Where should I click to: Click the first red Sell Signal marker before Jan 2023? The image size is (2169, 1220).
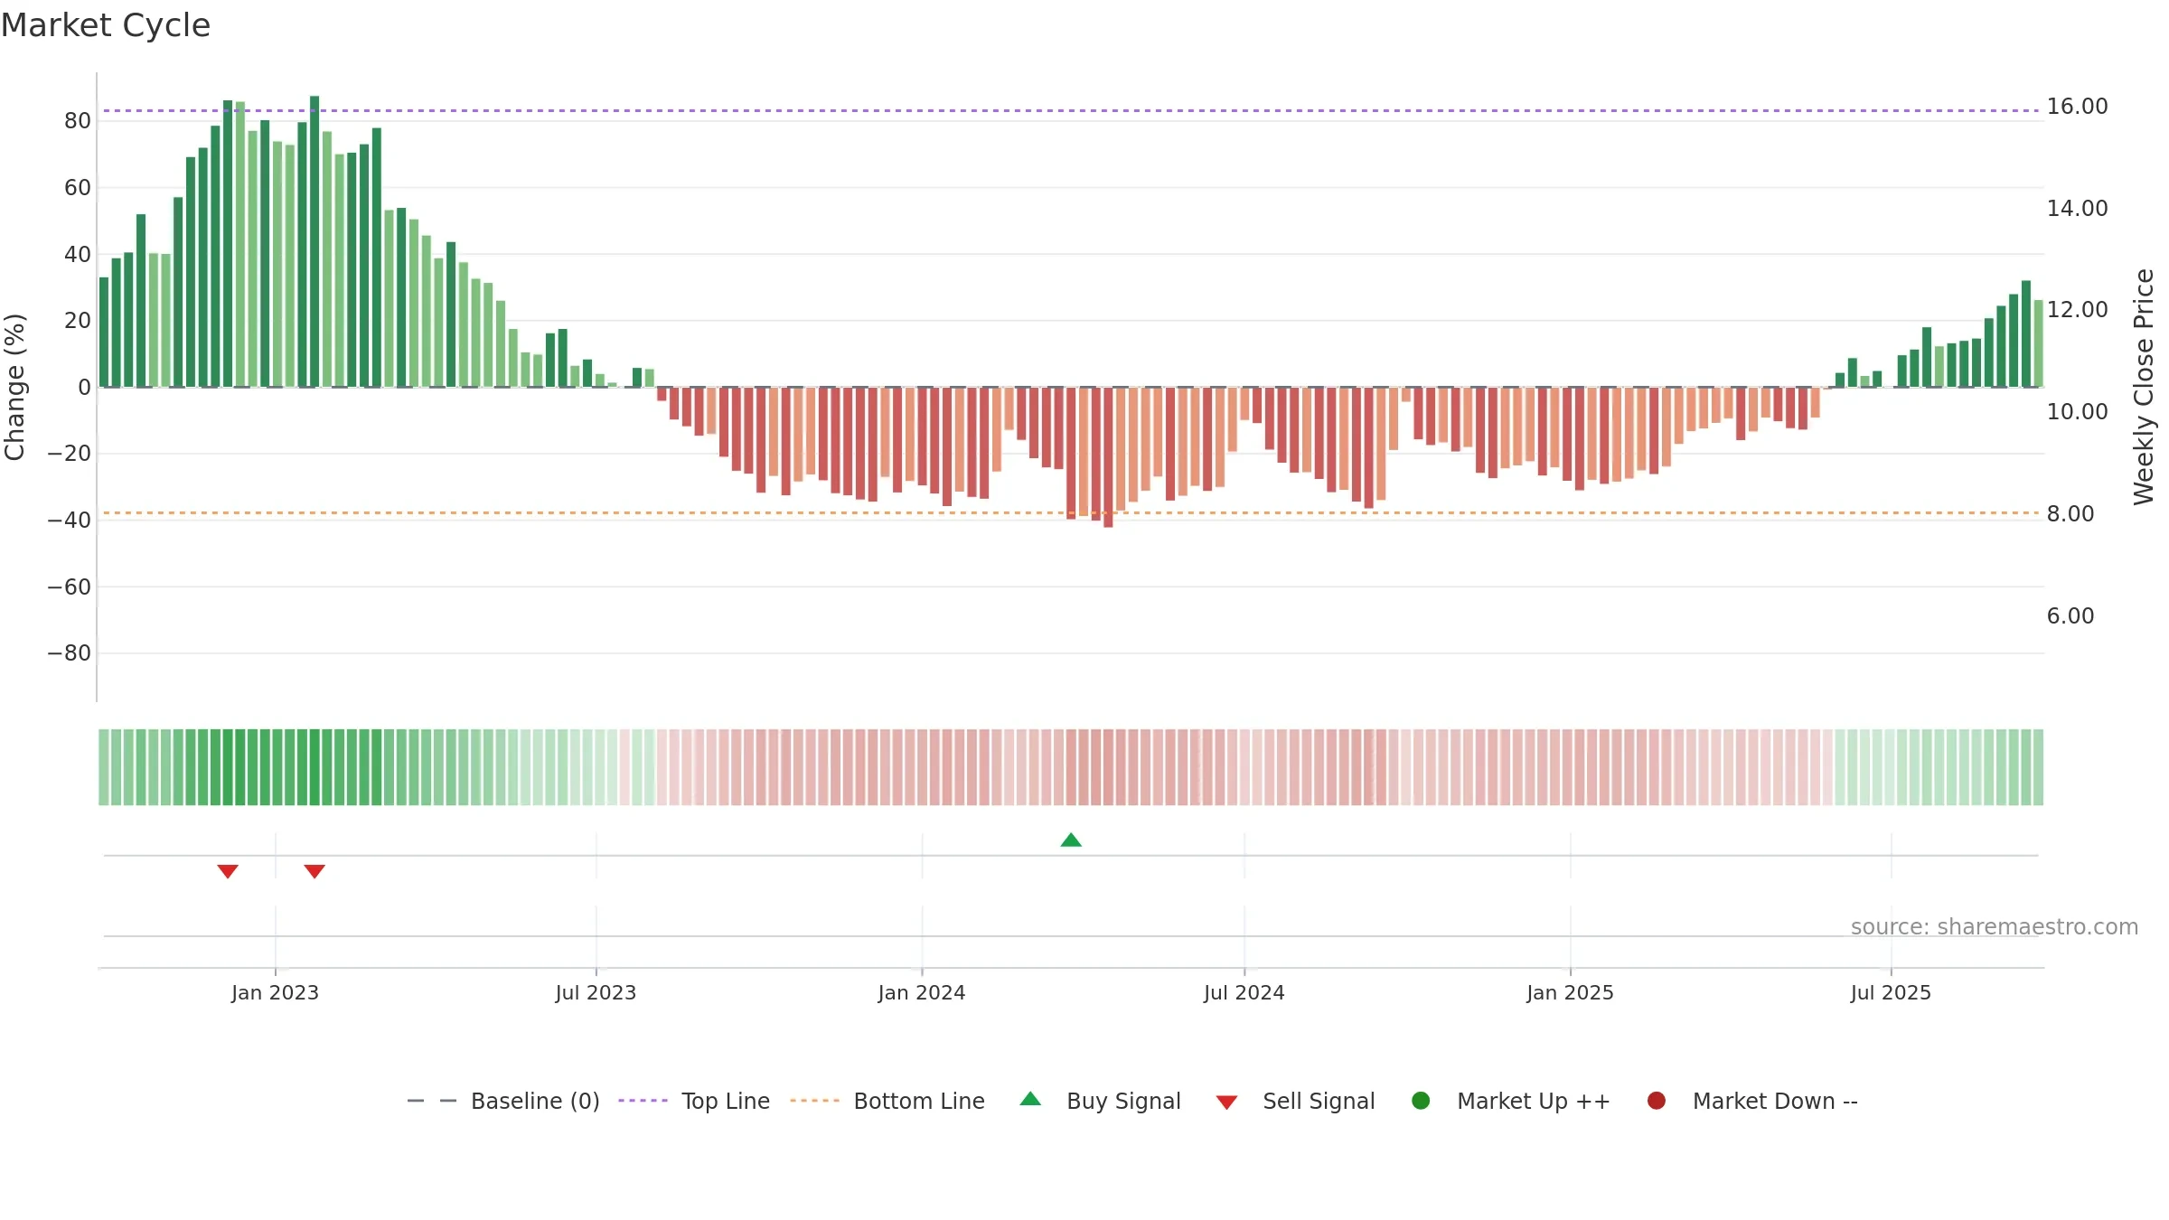click(x=228, y=871)
